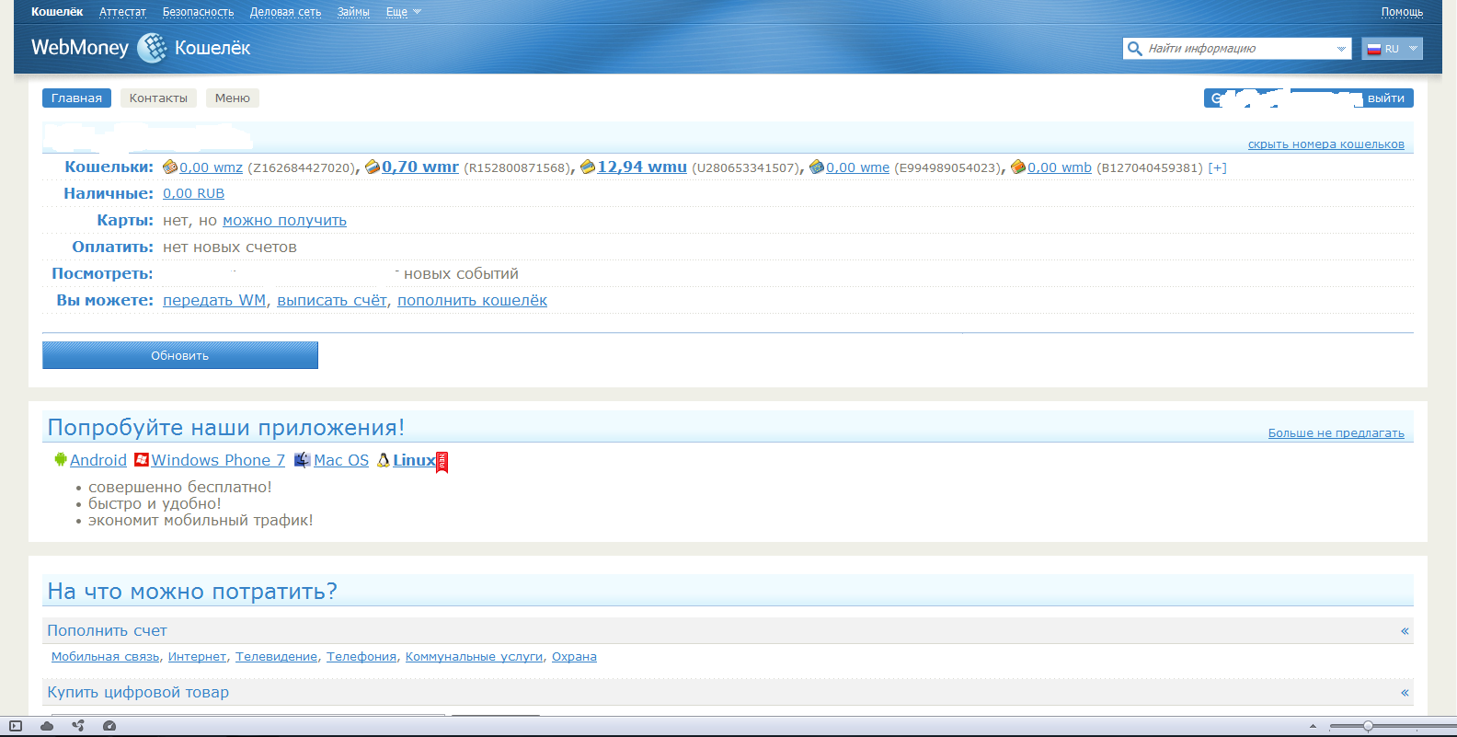The image size is (1457, 737).
Task: Open the Безопасность top menu item
Action: (198, 12)
